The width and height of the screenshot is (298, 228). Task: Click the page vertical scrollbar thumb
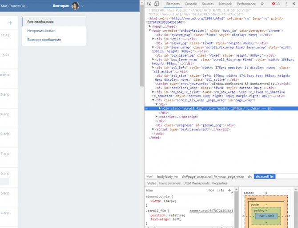point(142,46)
